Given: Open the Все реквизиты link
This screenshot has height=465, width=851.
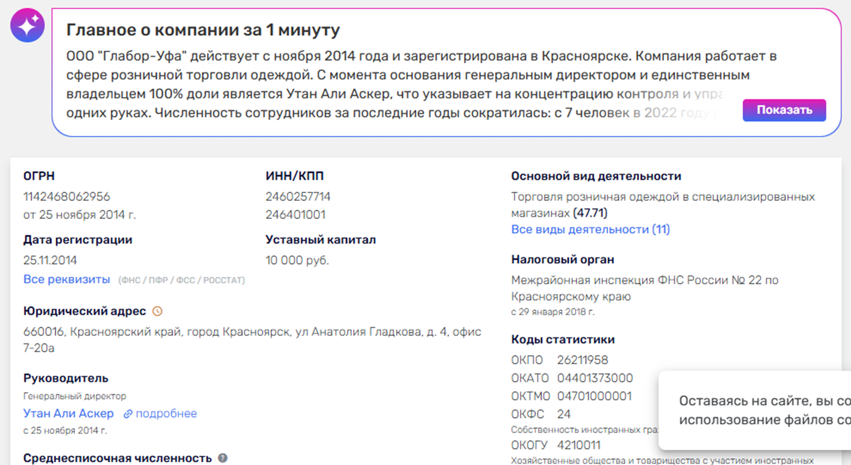Looking at the screenshot, I should point(67,280).
